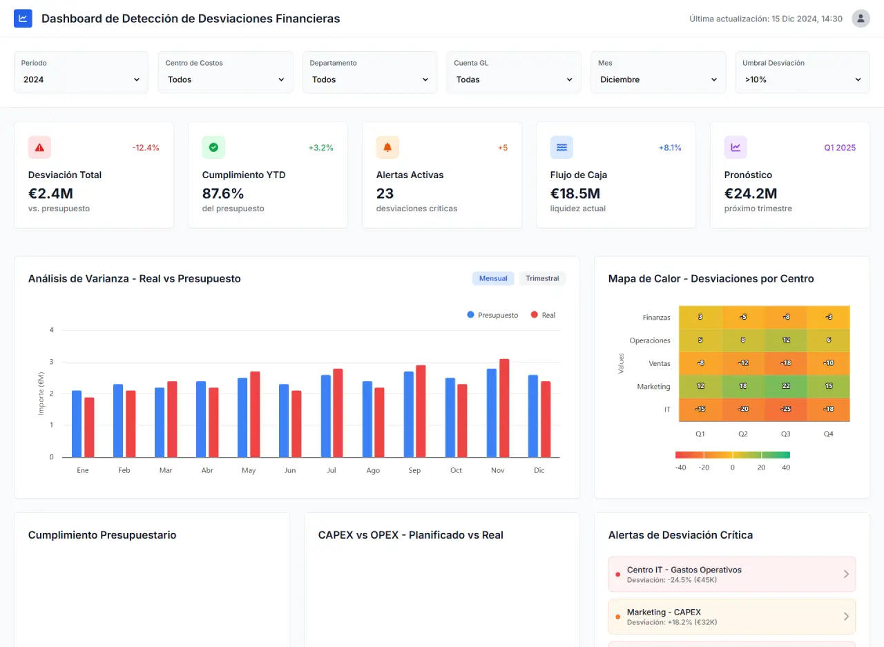The height and width of the screenshot is (647, 884).
Task: Click the Última actualización timestamp
Action: [766, 19]
